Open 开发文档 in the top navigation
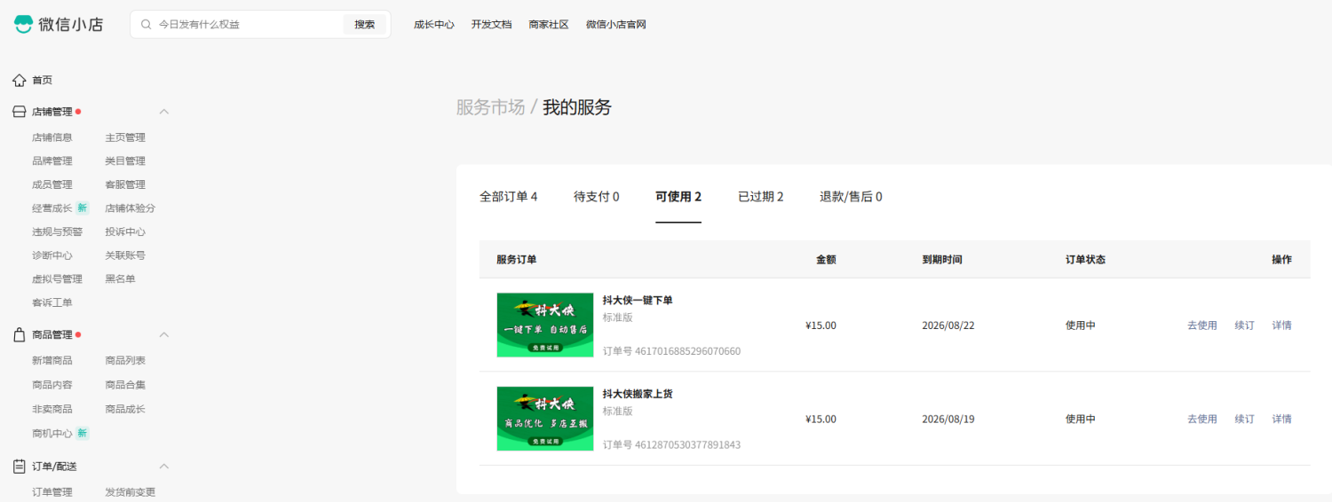Viewport: 1332px width, 502px height. coord(492,25)
